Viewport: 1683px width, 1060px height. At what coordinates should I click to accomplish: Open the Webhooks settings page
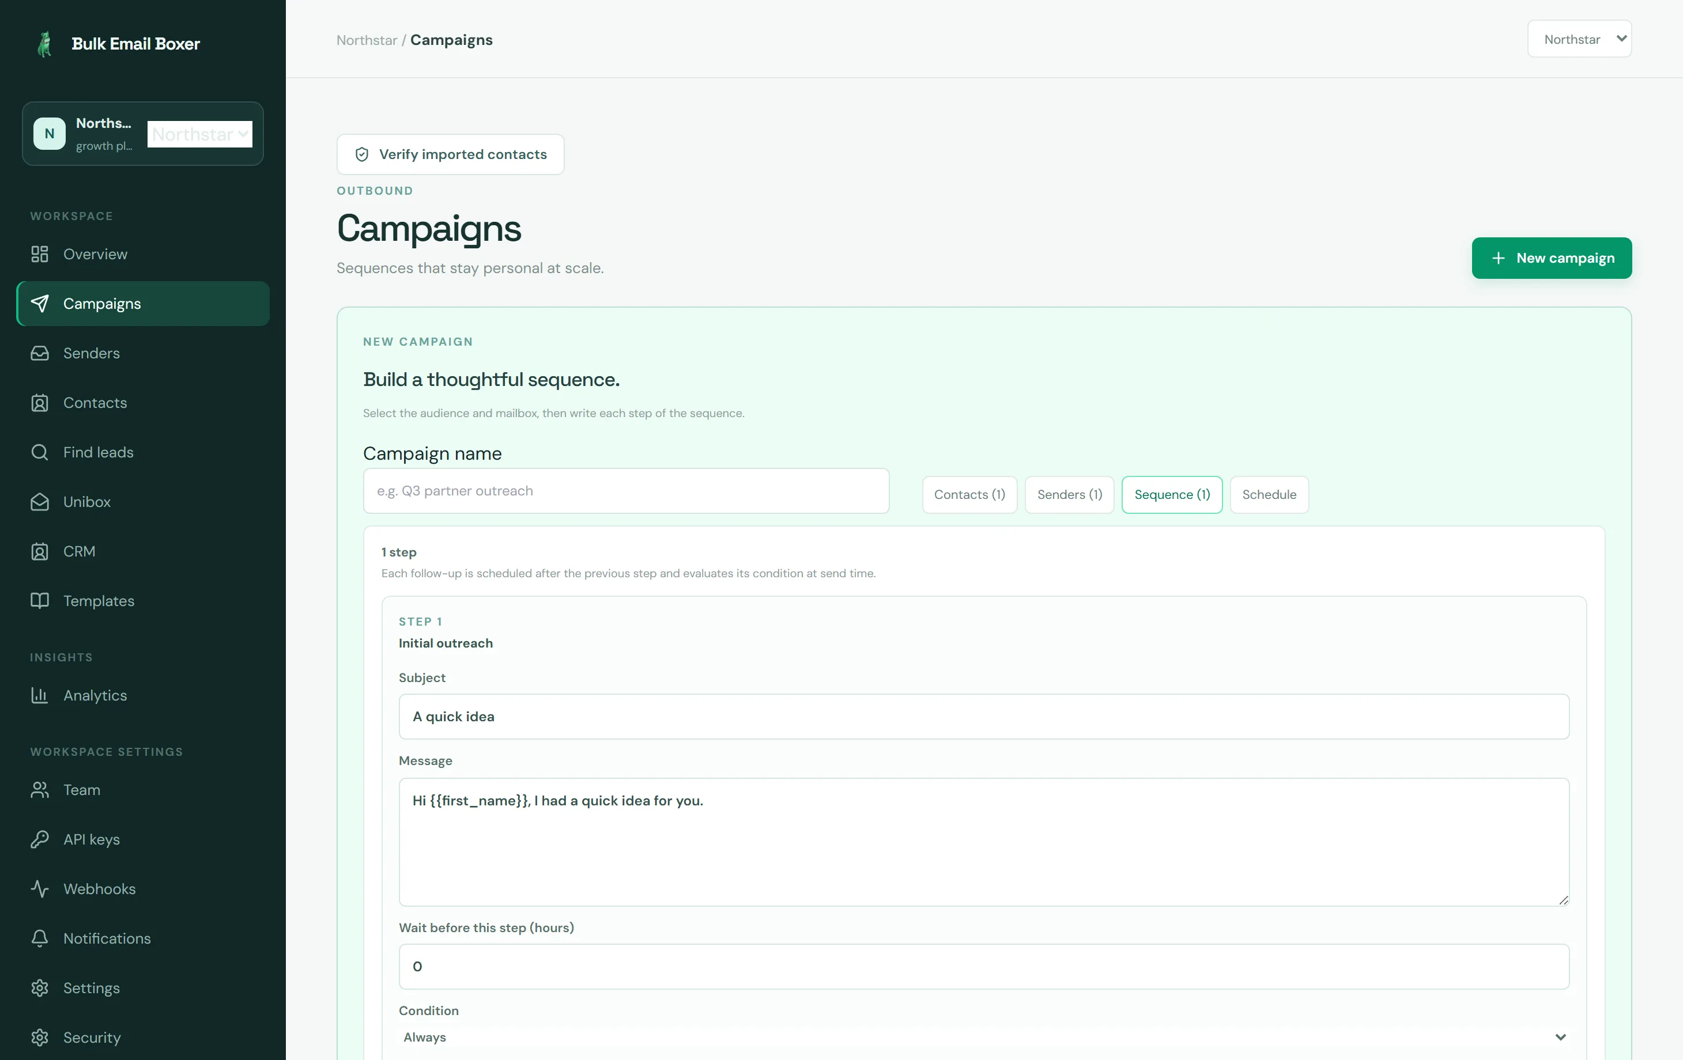pos(142,889)
